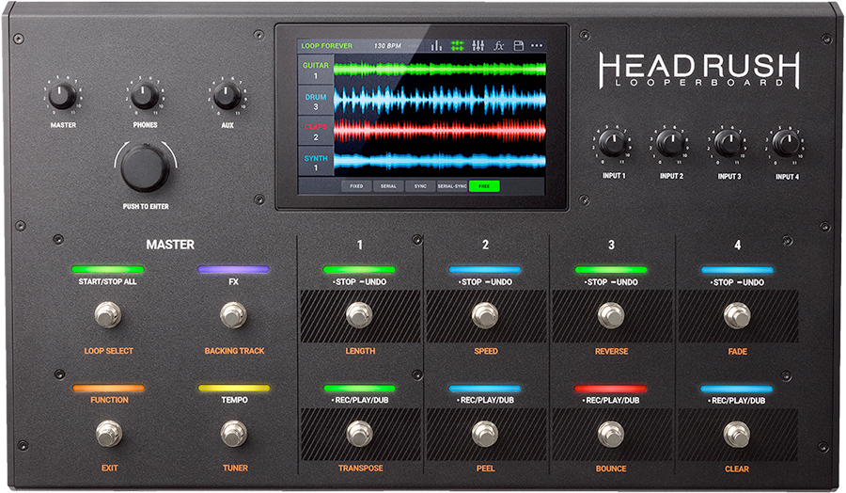Viewport: 846px width, 493px height.
Task: Open the fx icon on touchscreen
Action: [499, 45]
